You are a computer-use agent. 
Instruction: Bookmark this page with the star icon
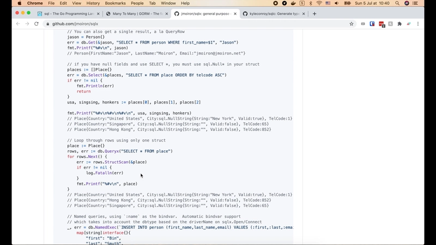point(352,24)
